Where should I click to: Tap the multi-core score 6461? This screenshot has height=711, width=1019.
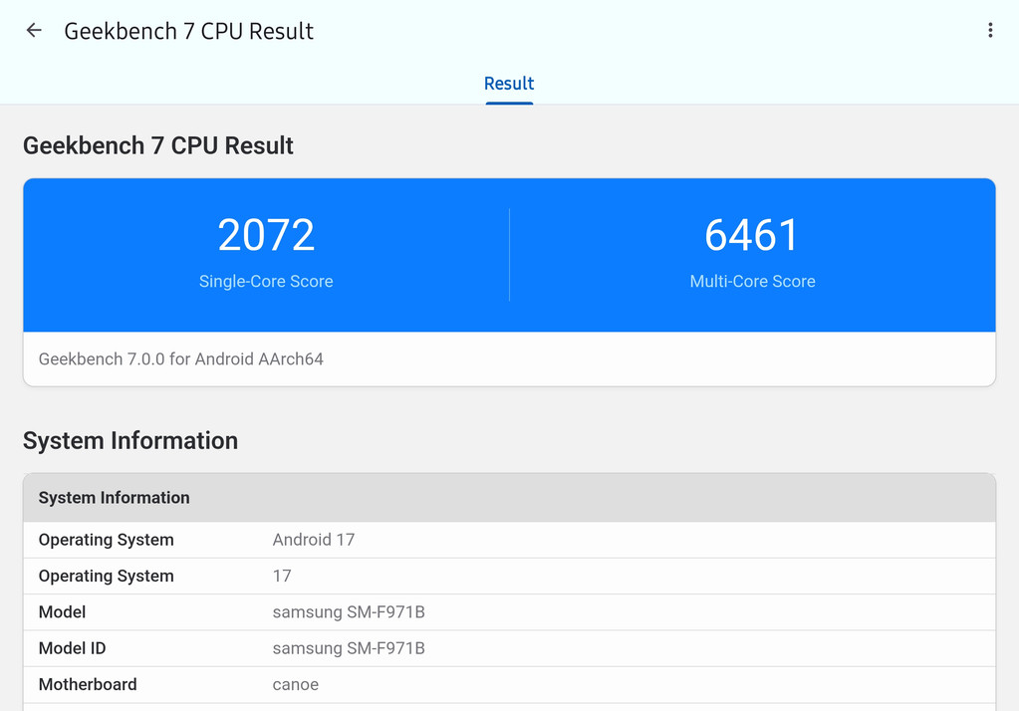tap(752, 235)
